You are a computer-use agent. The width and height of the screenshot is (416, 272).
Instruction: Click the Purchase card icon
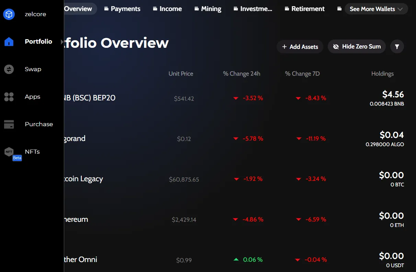(9, 124)
